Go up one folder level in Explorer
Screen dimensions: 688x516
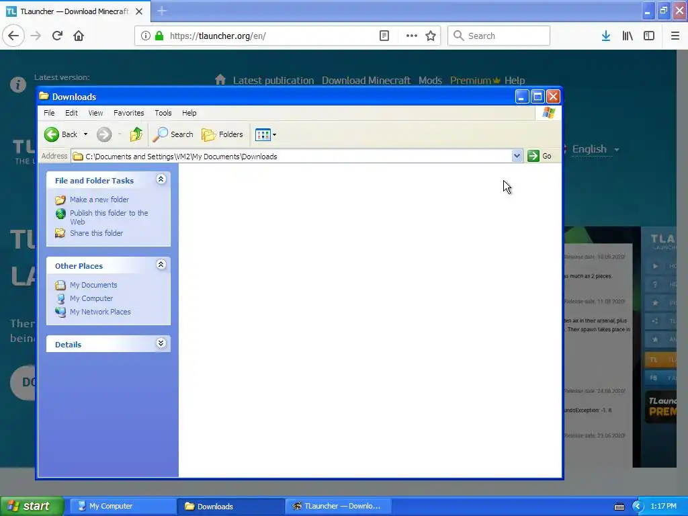136,134
